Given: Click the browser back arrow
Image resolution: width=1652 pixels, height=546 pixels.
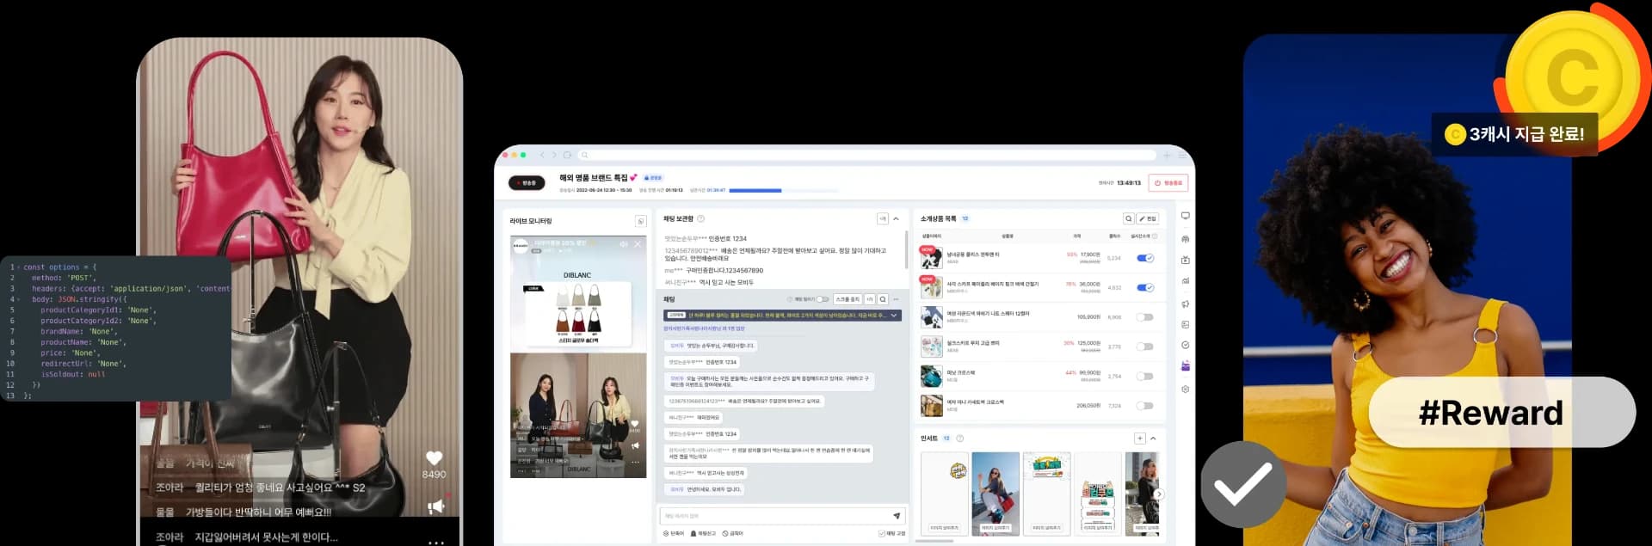Looking at the screenshot, I should tap(542, 155).
